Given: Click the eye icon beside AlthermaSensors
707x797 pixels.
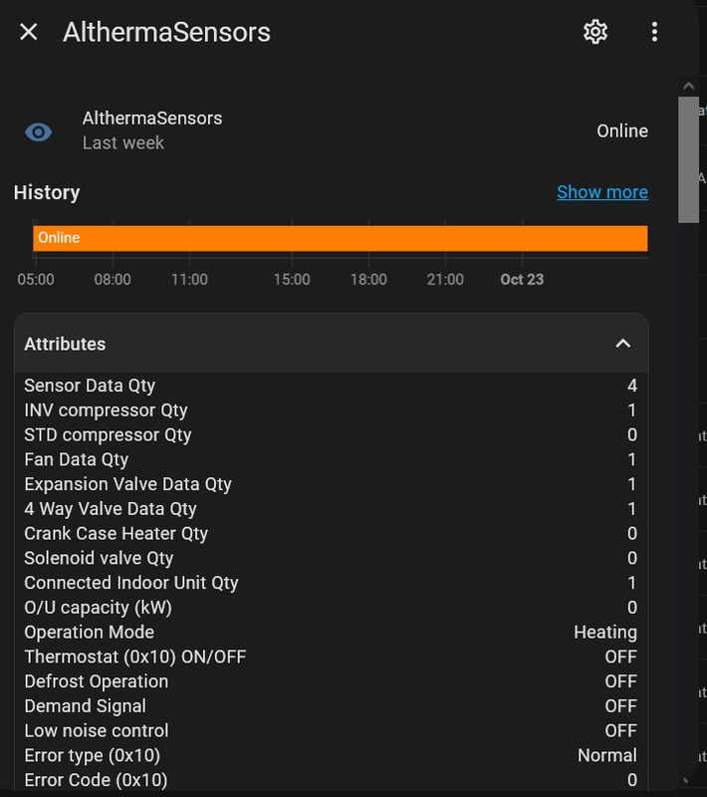Looking at the screenshot, I should (38, 132).
